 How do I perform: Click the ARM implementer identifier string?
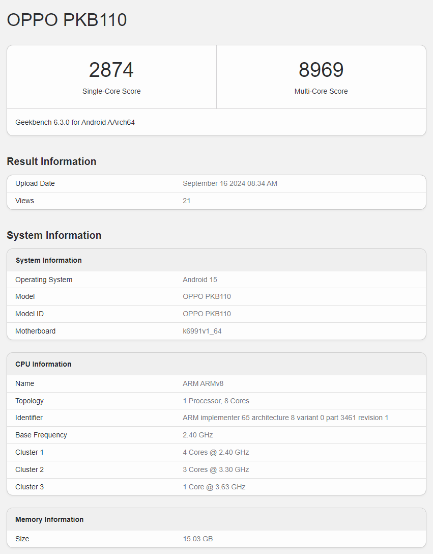[285, 418]
